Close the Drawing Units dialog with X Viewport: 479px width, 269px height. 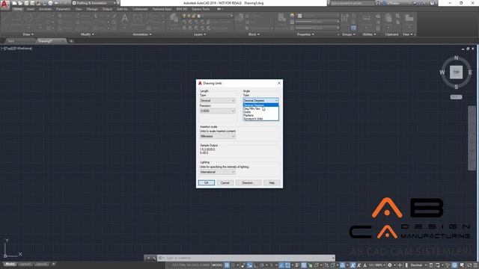[x=279, y=83]
